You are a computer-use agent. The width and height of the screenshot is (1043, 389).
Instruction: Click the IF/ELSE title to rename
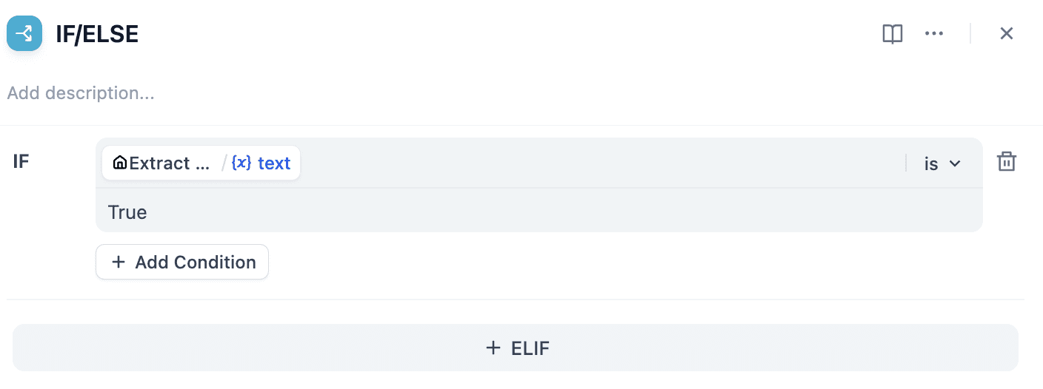pos(97,34)
